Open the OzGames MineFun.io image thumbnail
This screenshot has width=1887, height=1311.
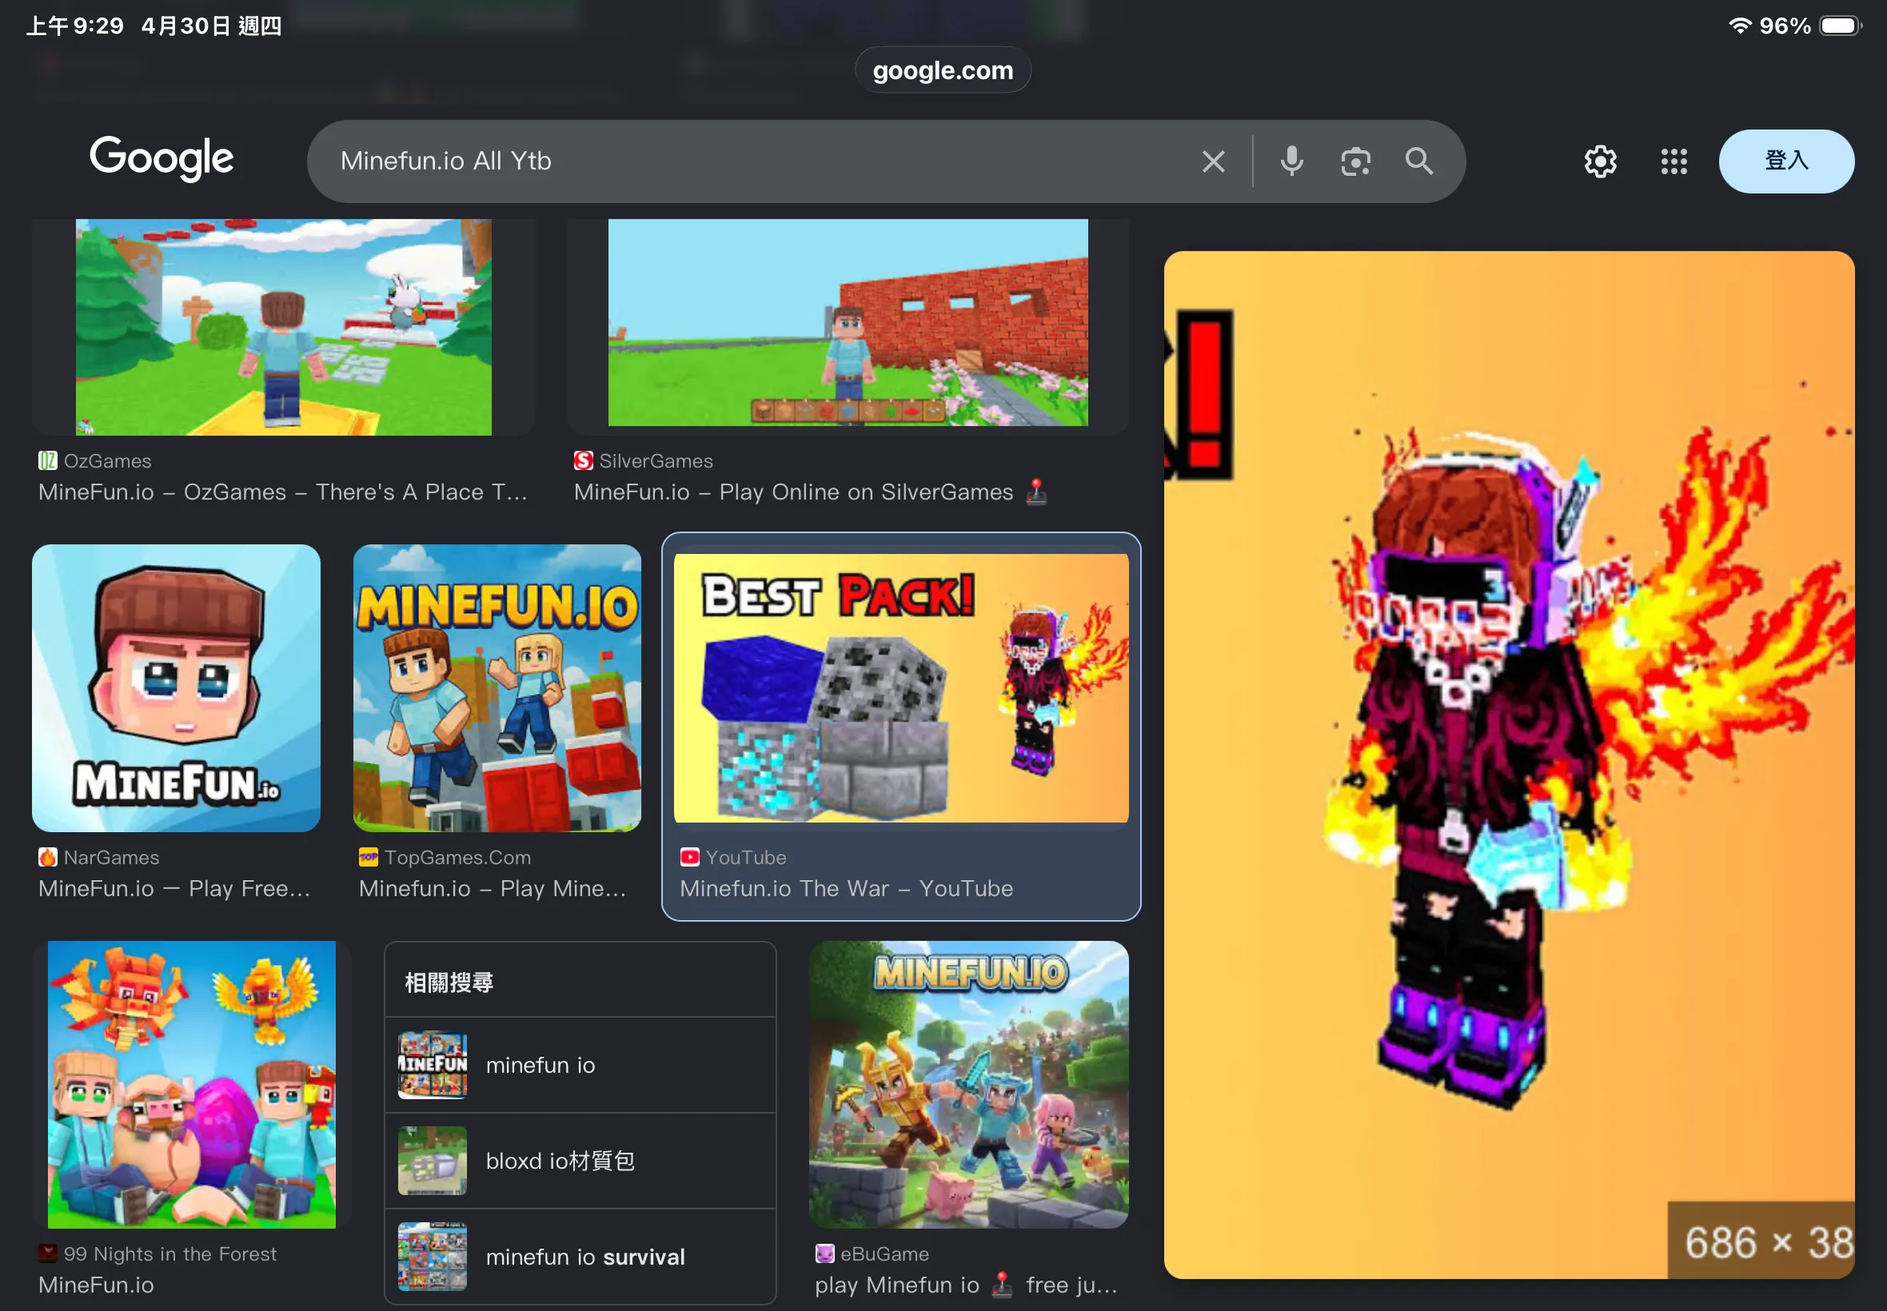click(283, 327)
